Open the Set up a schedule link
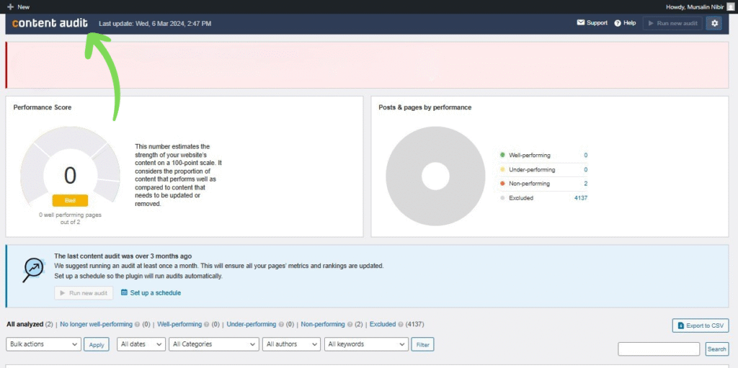Viewport: 738px width, 368px height. click(x=156, y=292)
